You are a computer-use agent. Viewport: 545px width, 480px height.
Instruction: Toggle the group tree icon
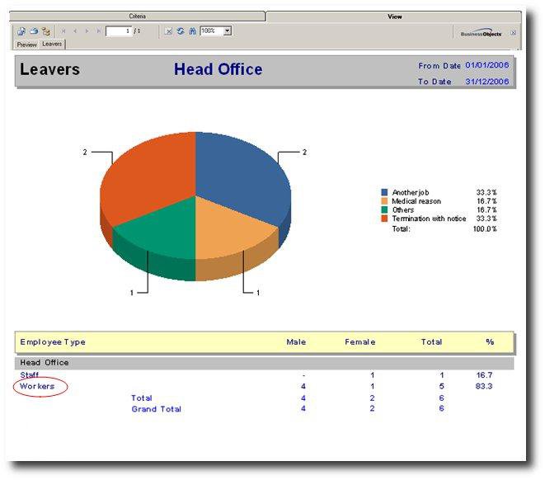pyautogui.click(x=46, y=31)
